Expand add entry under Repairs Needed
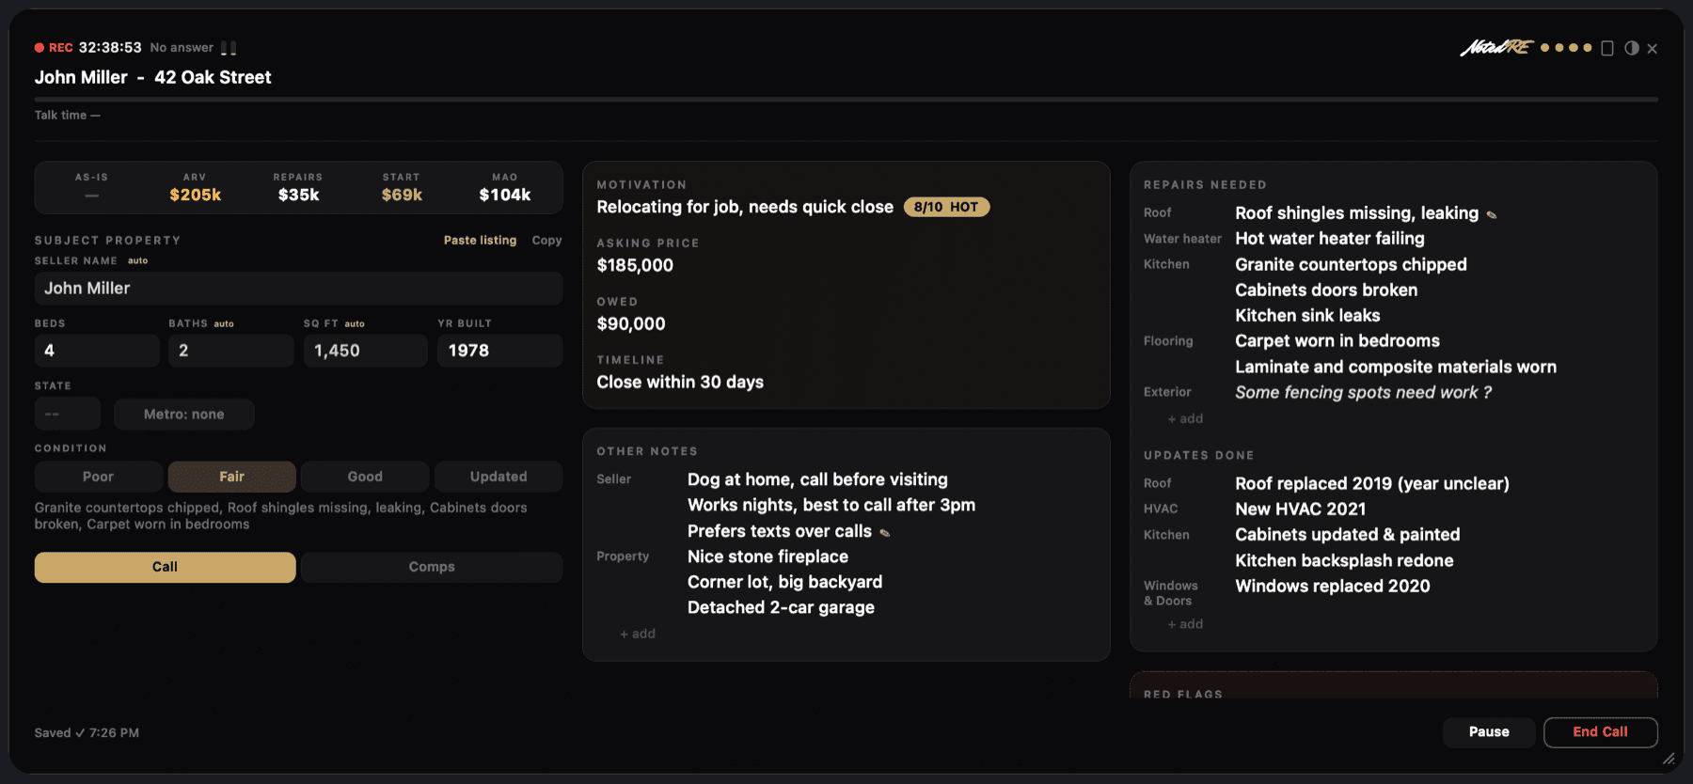Image resolution: width=1693 pixels, height=784 pixels. coord(1185,418)
